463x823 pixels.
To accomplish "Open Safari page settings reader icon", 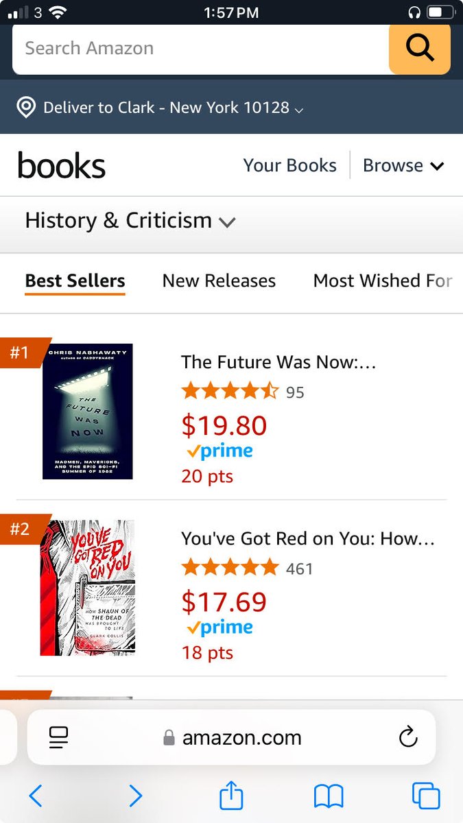I will 59,737.
